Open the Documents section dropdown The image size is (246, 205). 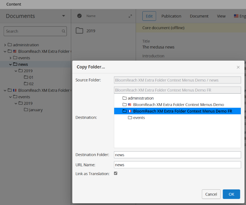(63, 16)
